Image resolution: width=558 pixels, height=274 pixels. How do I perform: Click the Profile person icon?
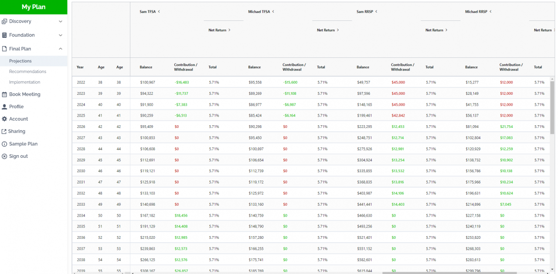[4, 107]
